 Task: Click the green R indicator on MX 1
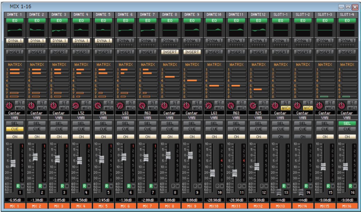click(x=18, y=185)
